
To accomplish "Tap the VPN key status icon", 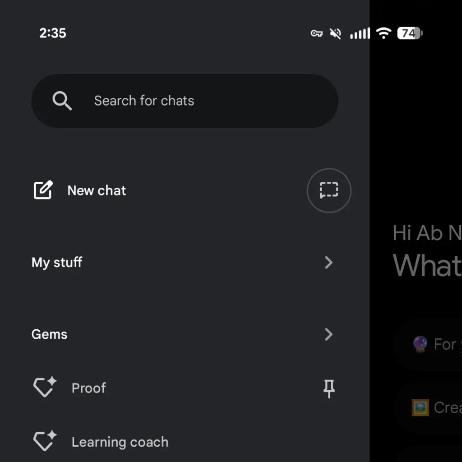I will [316, 33].
